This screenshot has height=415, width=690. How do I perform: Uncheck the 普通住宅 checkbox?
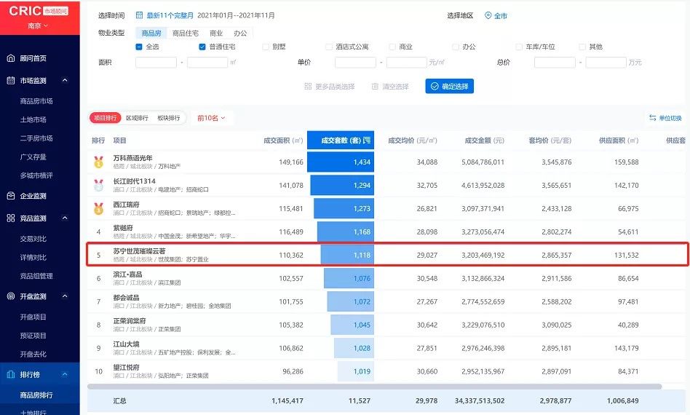point(202,47)
